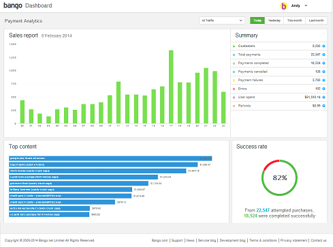This screenshot has height=247, width=333.
Task: Click the yellow user avatar icon
Action: [283, 5]
